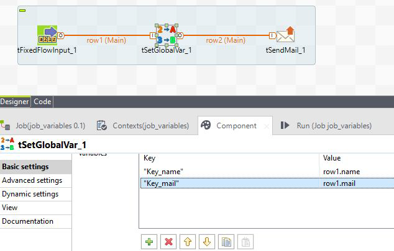Click the tSetGlobalVar_1 header icon
Image resolution: width=394 pixels, height=251 pixels.
tap(7, 144)
